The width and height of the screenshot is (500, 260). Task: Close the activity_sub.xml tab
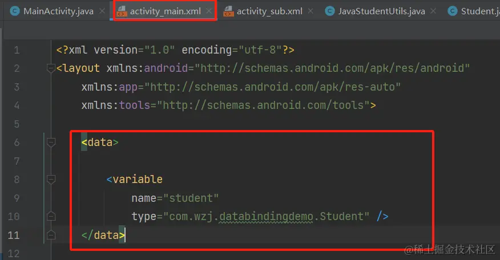(x=311, y=11)
